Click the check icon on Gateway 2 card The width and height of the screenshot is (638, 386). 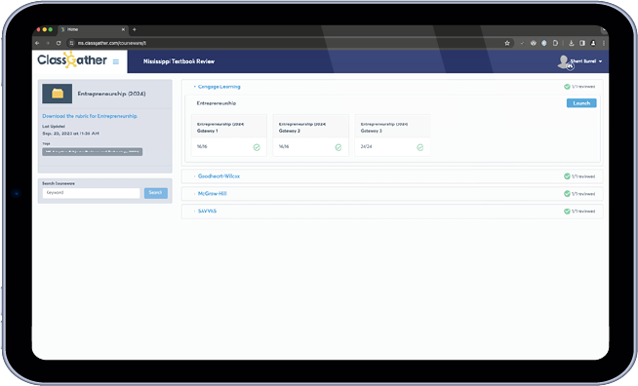click(x=339, y=147)
